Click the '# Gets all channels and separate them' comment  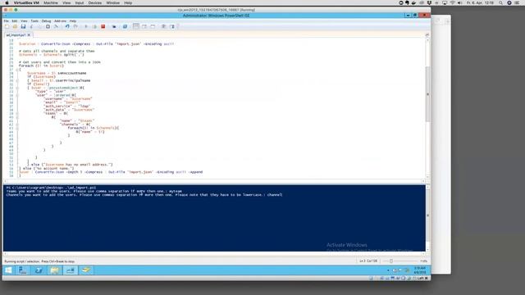[57, 51]
